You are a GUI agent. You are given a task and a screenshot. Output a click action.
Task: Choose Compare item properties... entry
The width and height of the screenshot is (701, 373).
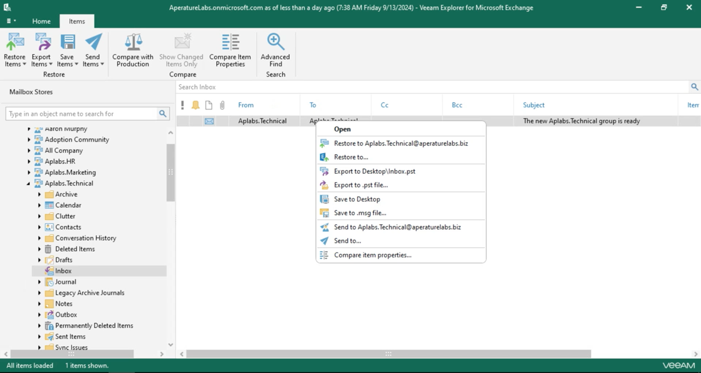click(401, 255)
